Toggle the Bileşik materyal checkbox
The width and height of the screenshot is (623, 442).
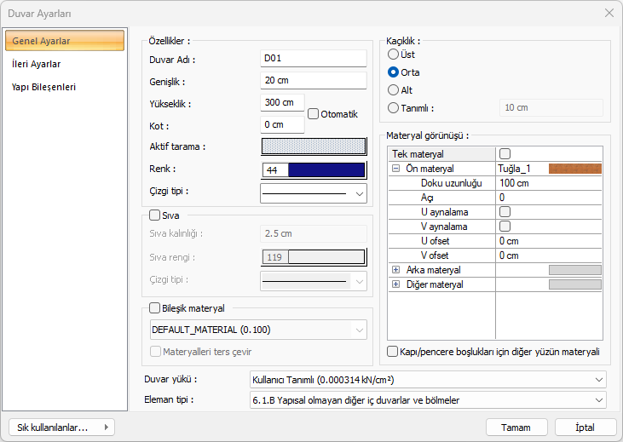click(155, 308)
